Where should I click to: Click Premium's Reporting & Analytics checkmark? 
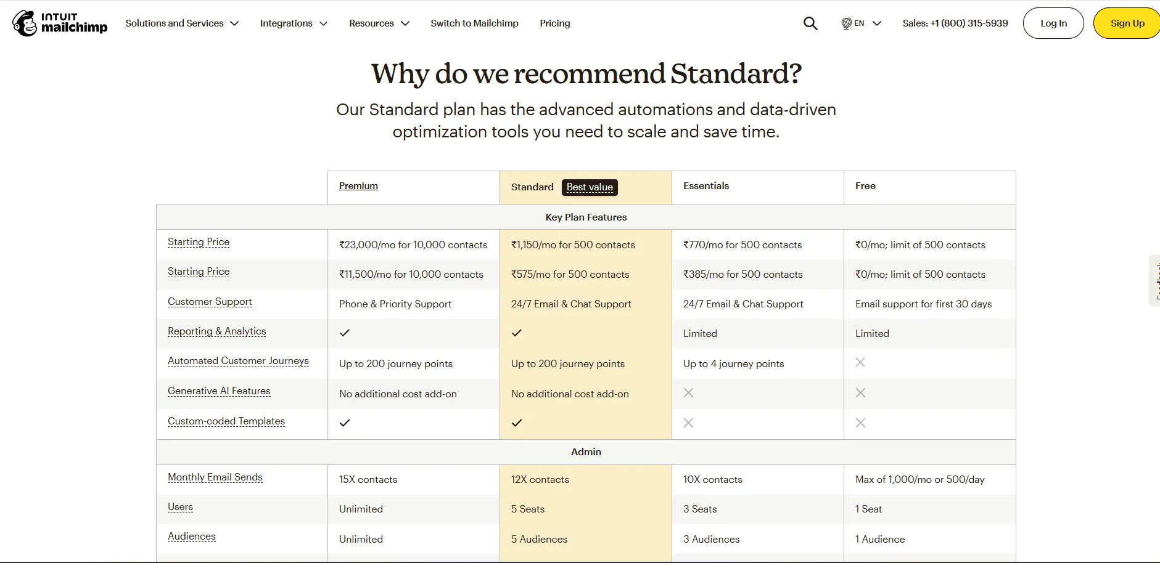[x=345, y=333]
